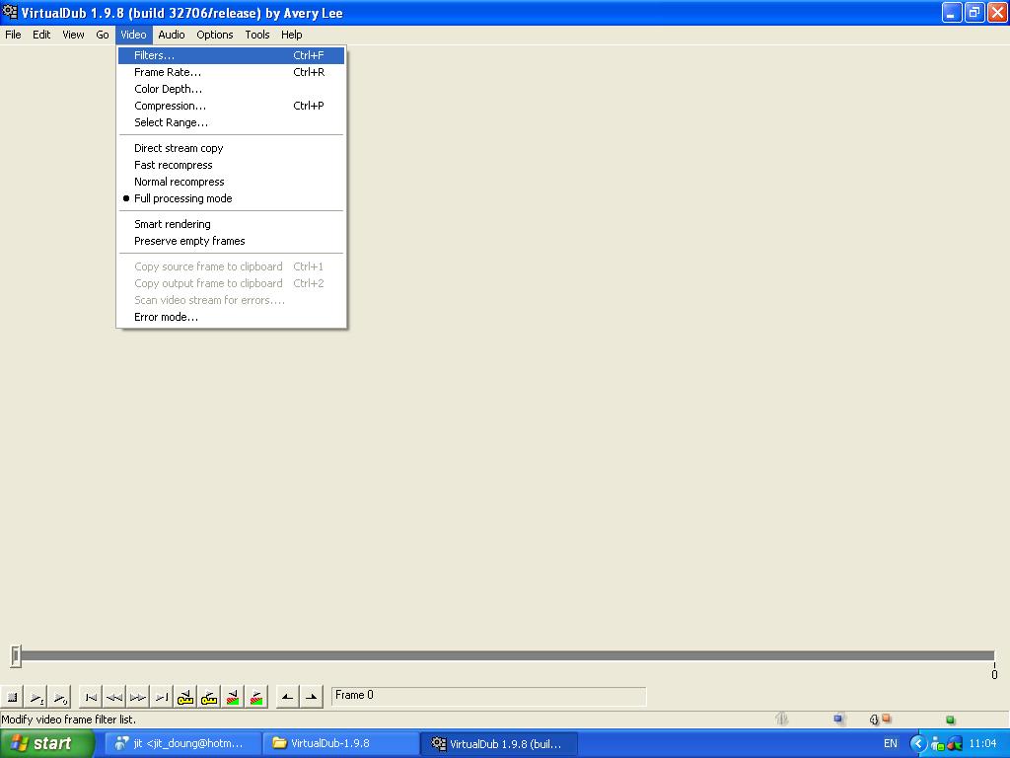Open Error mode... settings
The image size is (1010, 758).
pos(231,317)
